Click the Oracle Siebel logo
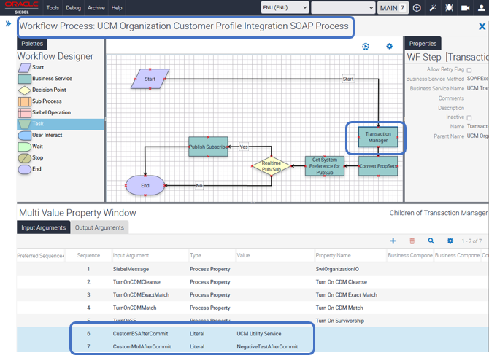Screen dimensions: 489x355 [21, 7]
